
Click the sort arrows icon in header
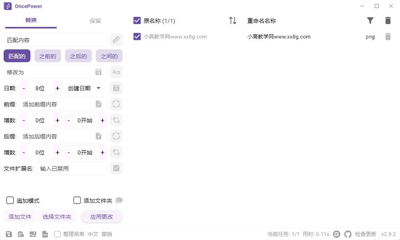pyautogui.click(x=233, y=20)
